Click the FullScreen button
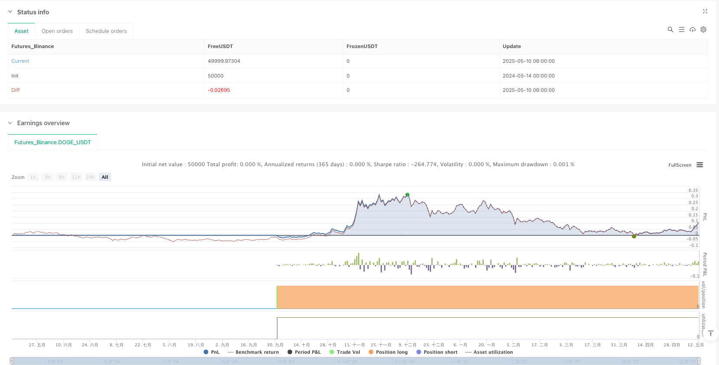 pyautogui.click(x=680, y=165)
